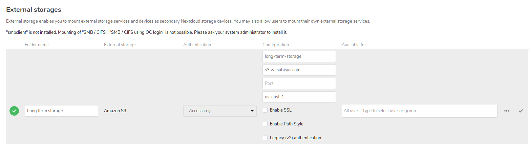
Task: Click the green status checkmark icon
Action: [14, 111]
